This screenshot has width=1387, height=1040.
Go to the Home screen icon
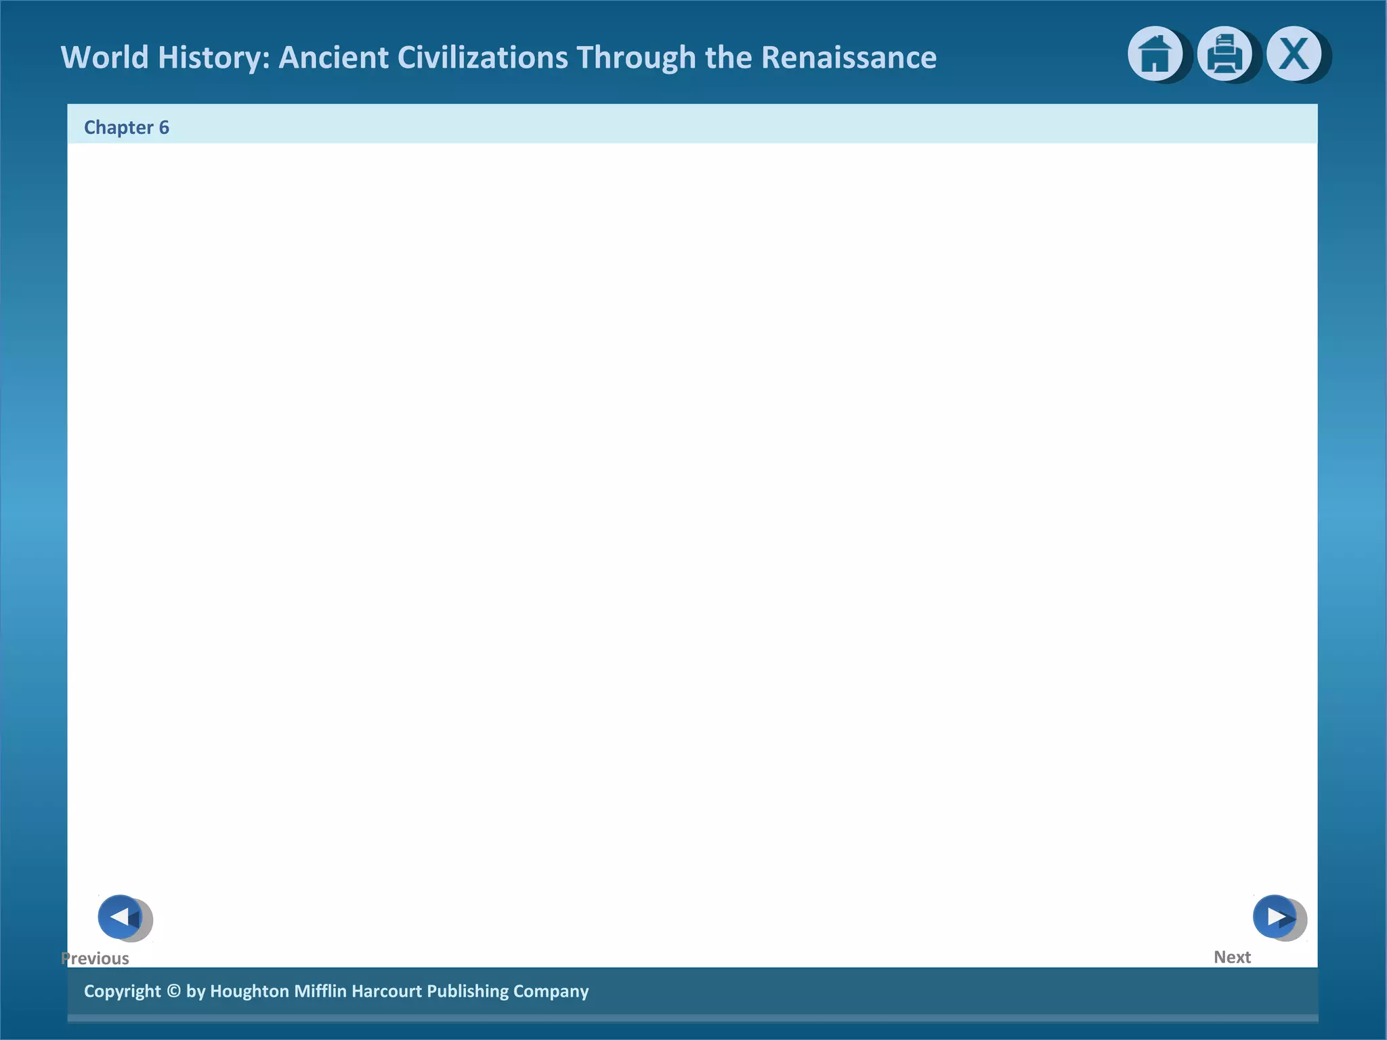(1155, 54)
